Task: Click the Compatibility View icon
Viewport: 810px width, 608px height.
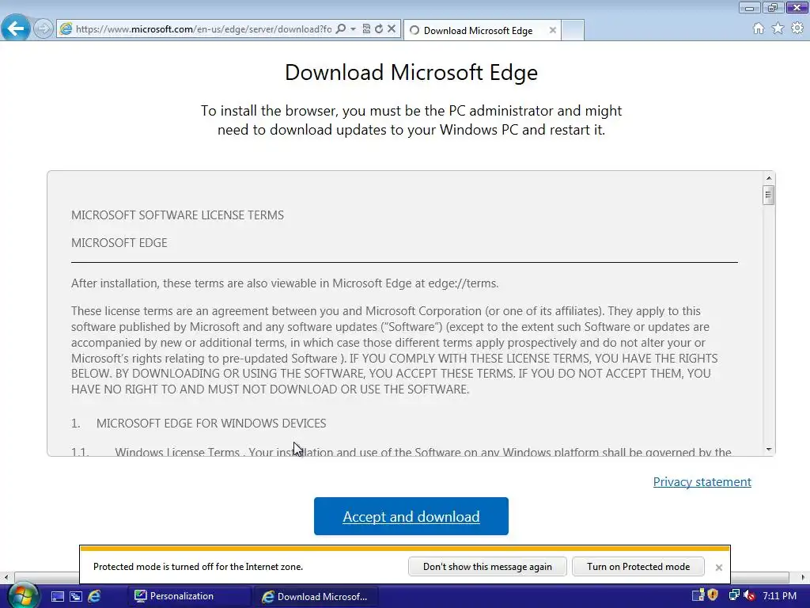Action: point(366,29)
